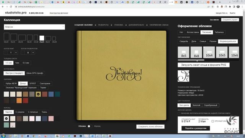The height and width of the screenshot is (138, 245).
Task: Select the С узором endpaper type
Action: (x=20, y=112)
